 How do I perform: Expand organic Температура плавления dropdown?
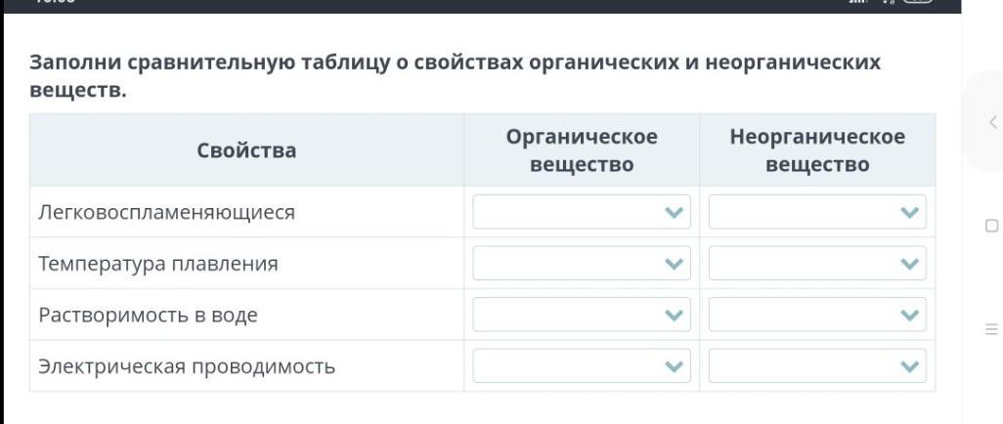click(x=582, y=263)
